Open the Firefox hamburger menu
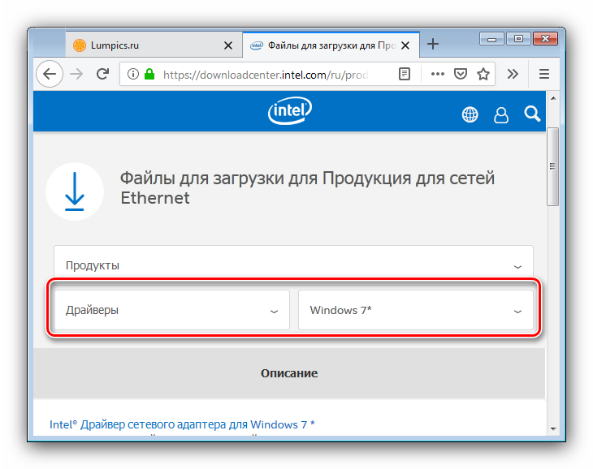Image resolution: width=593 pixels, height=469 pixels. [543, 74]
